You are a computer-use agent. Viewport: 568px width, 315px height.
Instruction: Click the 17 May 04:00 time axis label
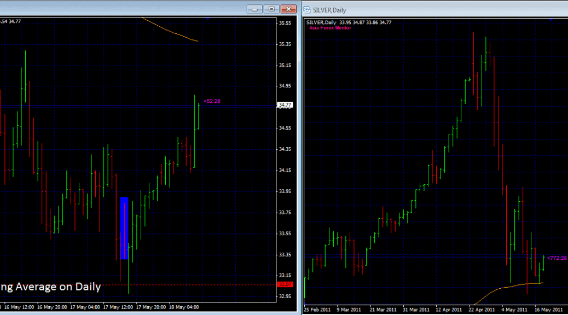[85, 307]
